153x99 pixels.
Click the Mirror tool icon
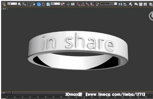(x=120, y=4)
